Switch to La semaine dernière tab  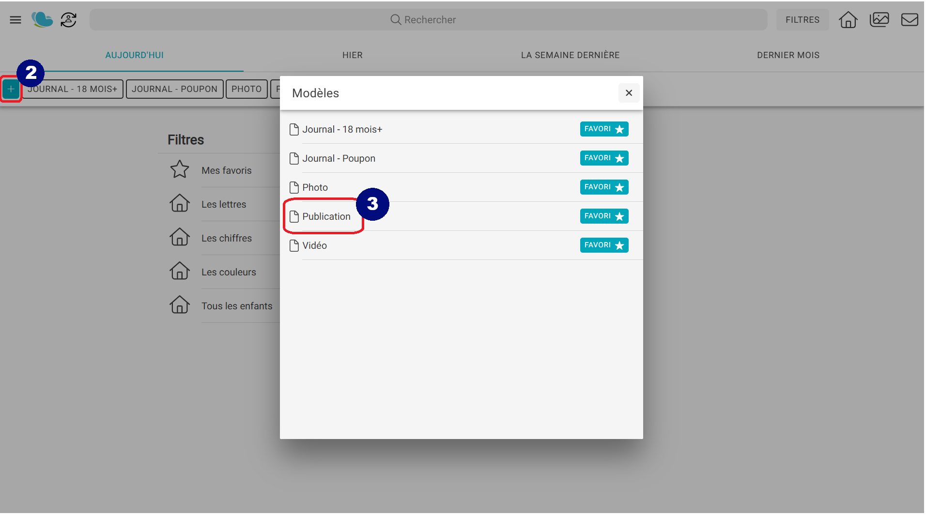tap(570, 55)
